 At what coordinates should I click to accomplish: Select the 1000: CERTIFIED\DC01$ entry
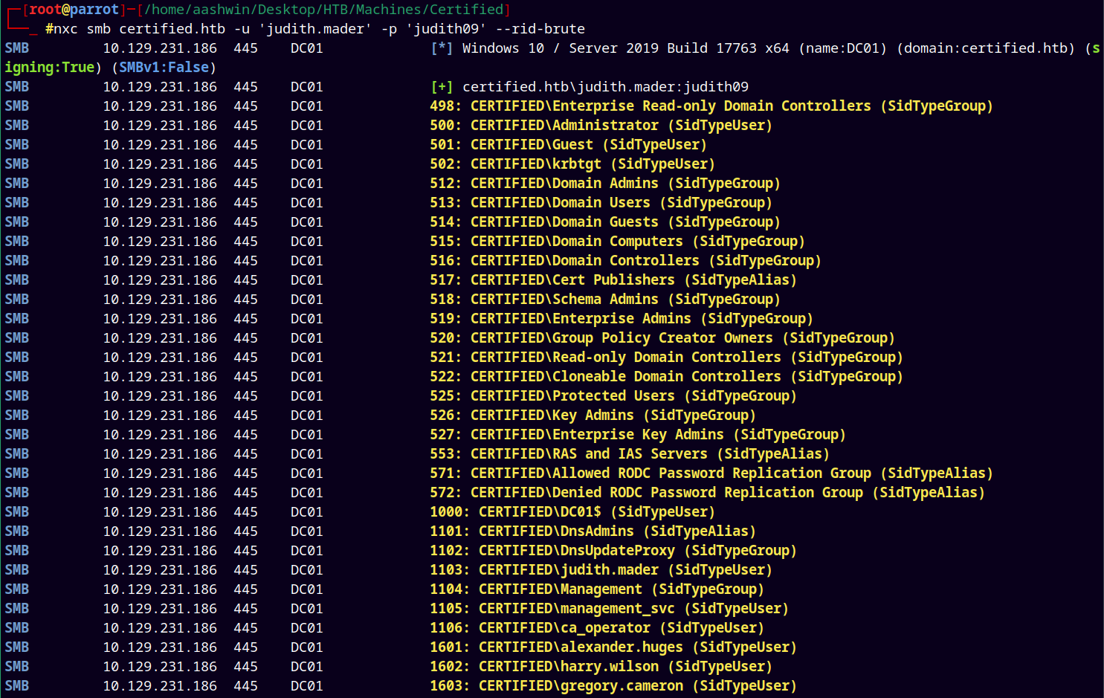click(572, 512)
